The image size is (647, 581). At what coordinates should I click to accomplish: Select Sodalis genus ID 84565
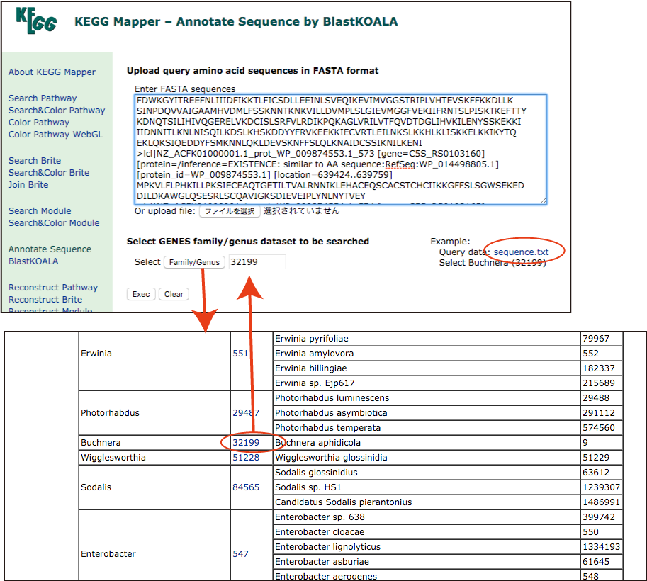click(246, 487)
